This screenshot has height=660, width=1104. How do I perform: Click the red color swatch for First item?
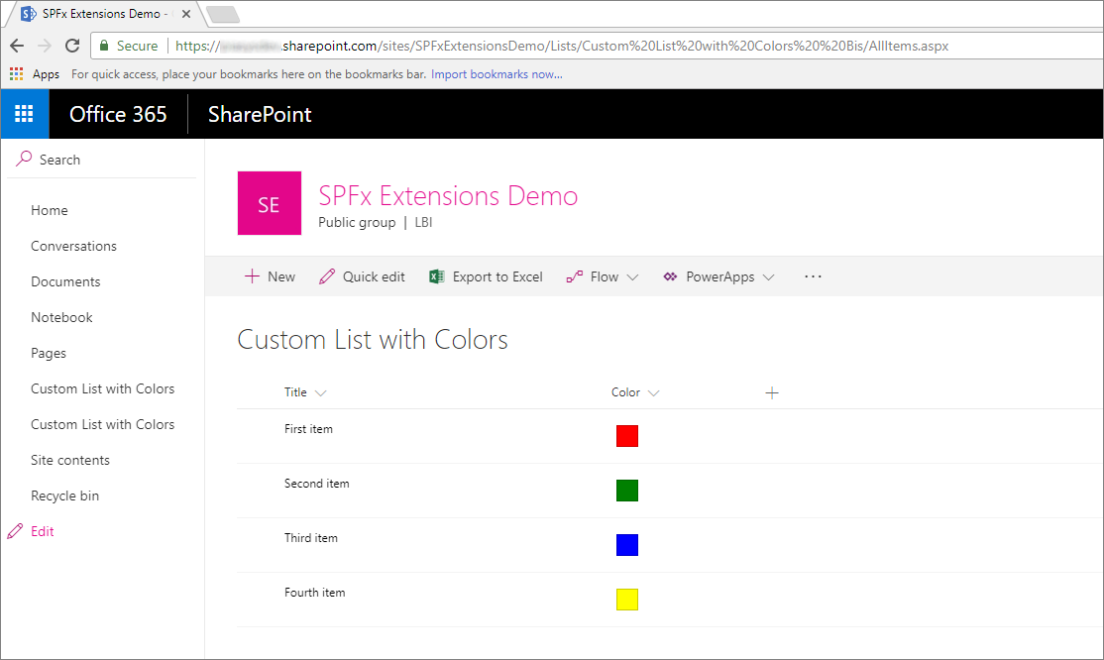click(x=627, y=435)
